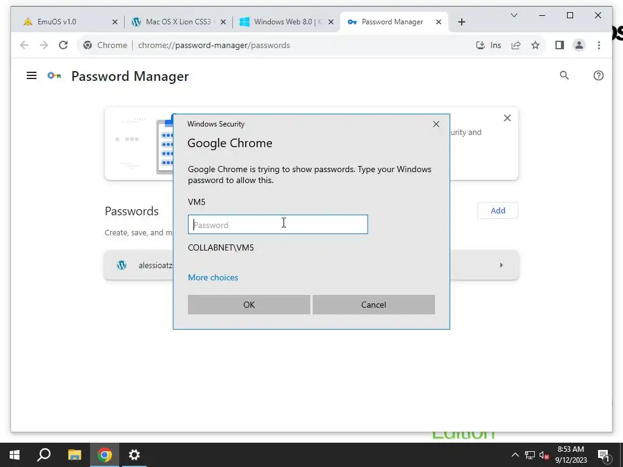Open taskbar Search
Screen dimensions: 623x467
point(44,455)
